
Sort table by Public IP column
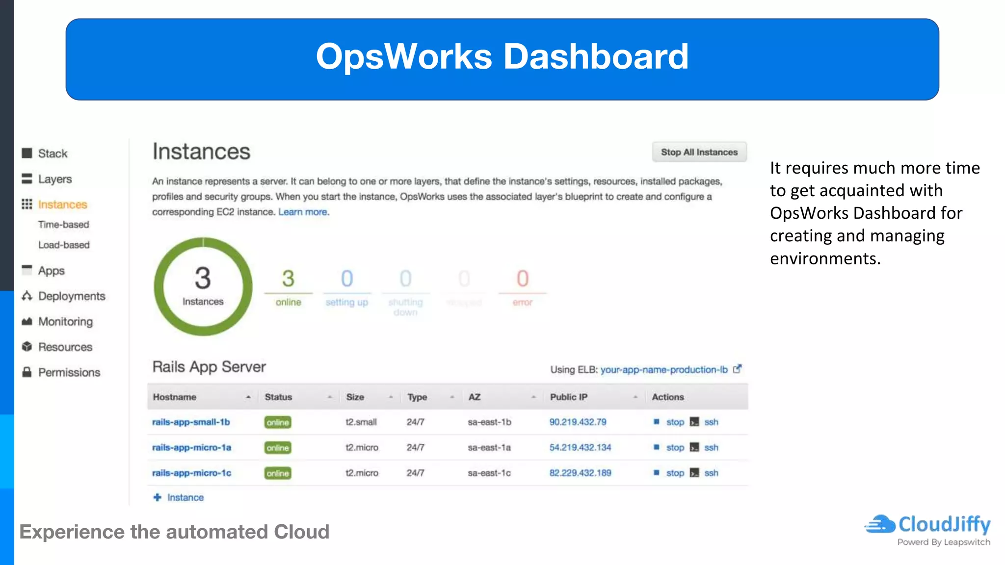[594, 397]
